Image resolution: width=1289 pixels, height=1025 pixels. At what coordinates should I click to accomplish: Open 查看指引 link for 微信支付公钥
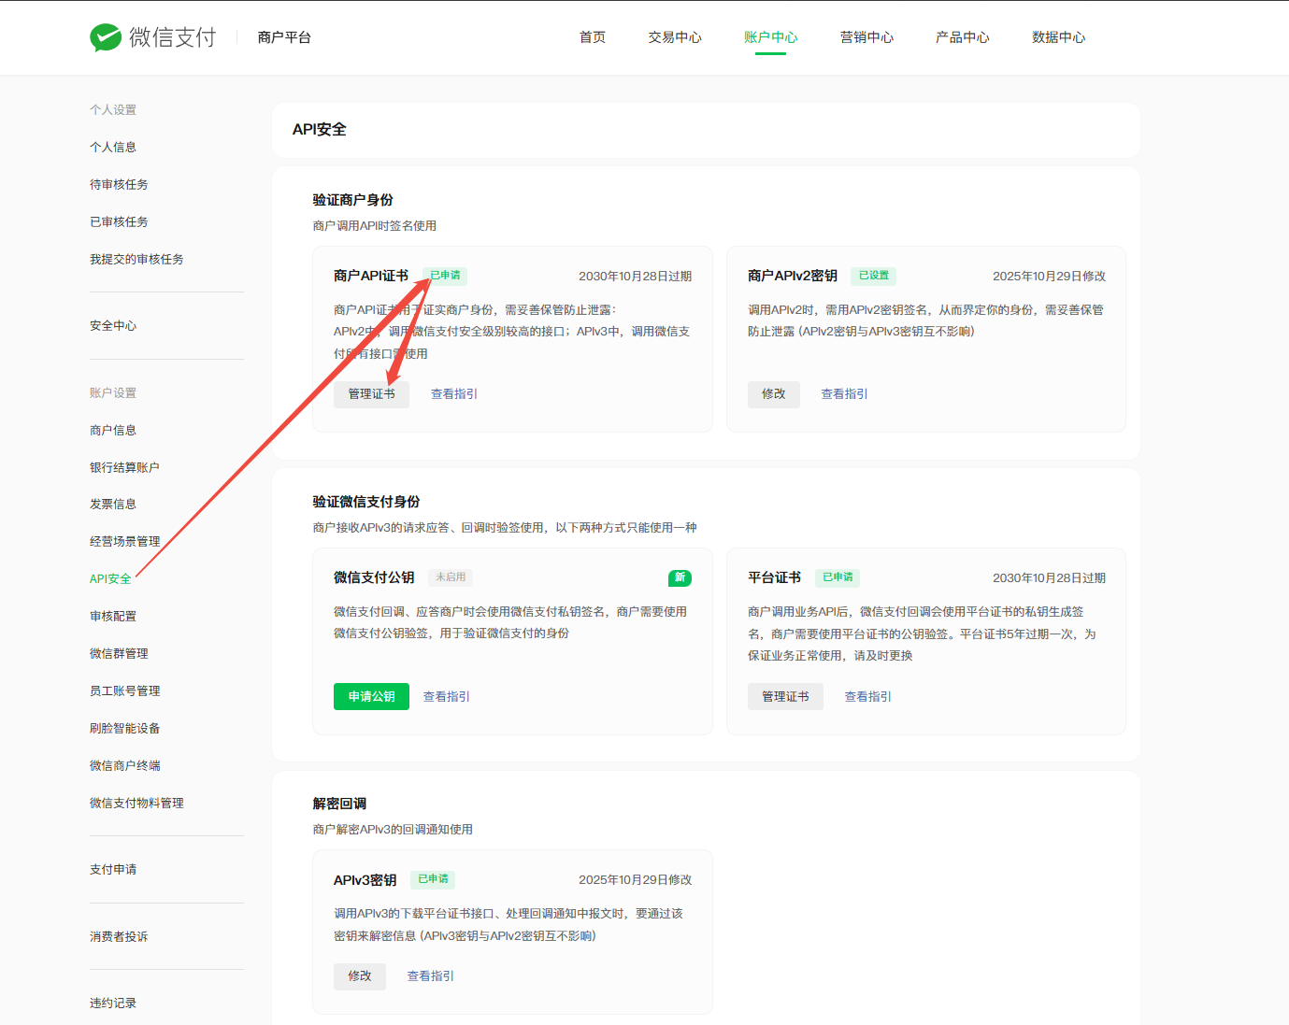[x=446, y=697]
